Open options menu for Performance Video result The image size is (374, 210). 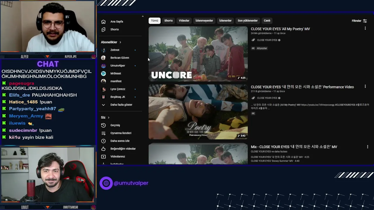click(x=365, y=86)
